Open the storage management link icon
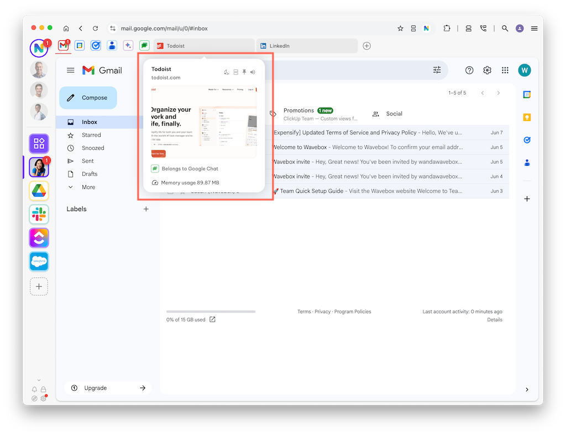The height and width of the screenshot is (435, 566). 213,319
